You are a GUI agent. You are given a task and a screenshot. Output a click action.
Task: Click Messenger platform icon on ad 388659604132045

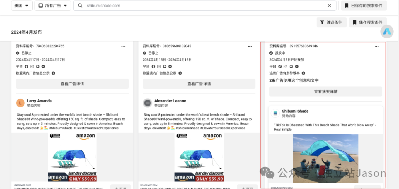tap(170, 66)
